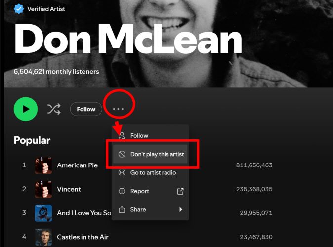333x247 pixels.
Task: Click track number 4
Action: pos(24,237)
